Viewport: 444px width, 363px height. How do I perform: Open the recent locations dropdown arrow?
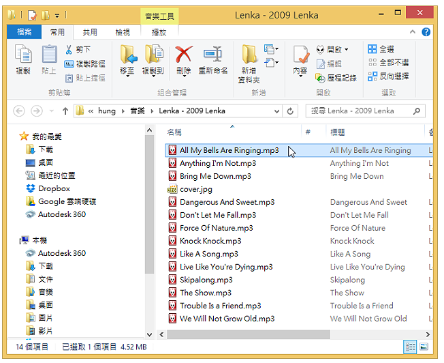(52, 111)
